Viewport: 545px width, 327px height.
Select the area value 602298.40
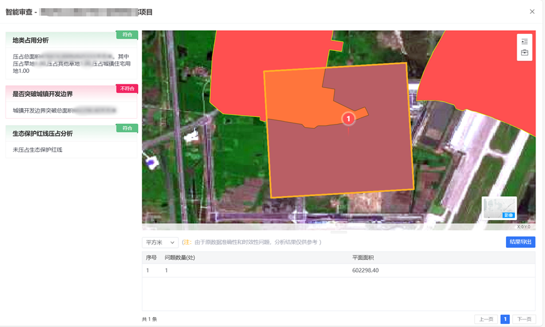pos(365,270)
